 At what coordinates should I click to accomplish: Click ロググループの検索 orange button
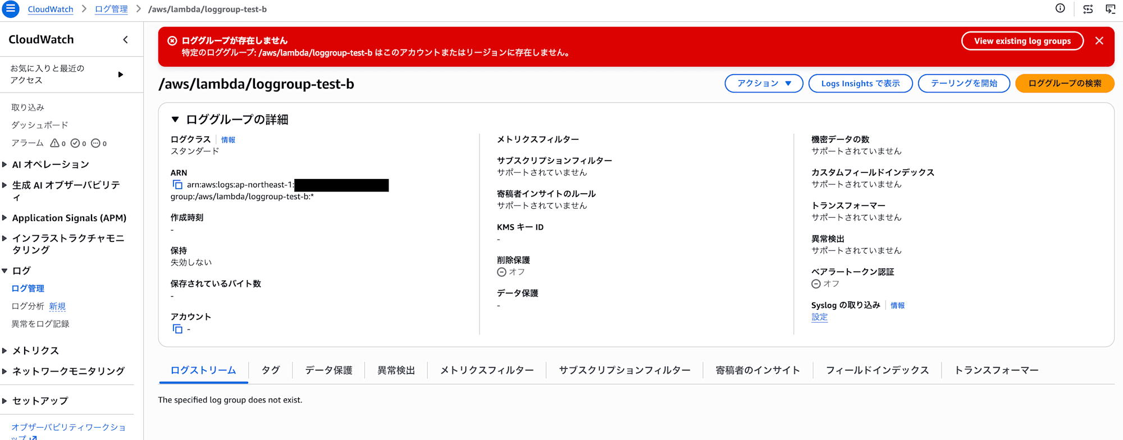click(x=1065, y=83)
